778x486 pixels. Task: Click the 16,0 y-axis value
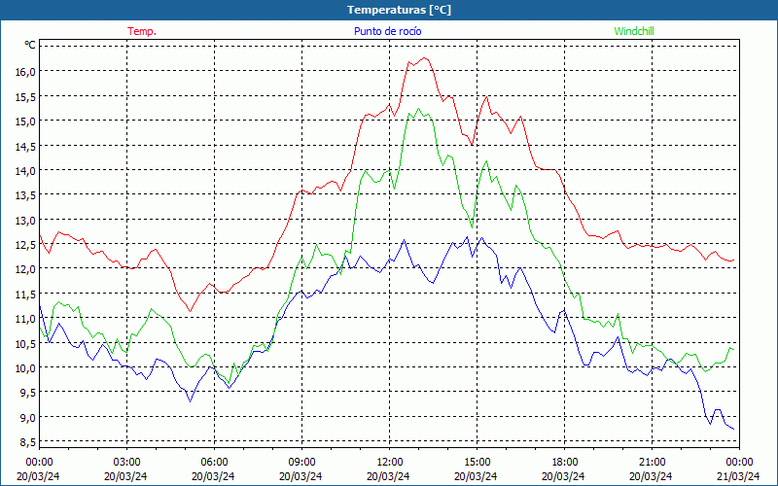(x=26, y=72)
